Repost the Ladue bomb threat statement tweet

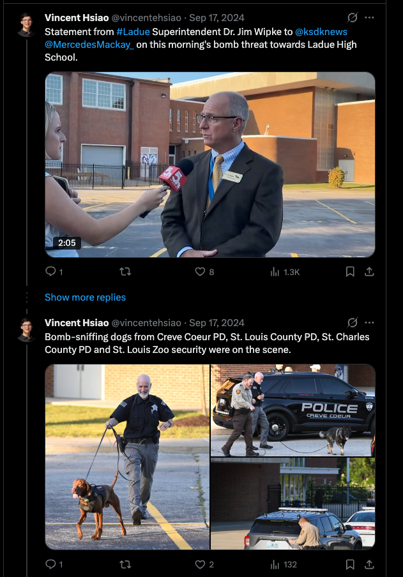tap(125, 271)
